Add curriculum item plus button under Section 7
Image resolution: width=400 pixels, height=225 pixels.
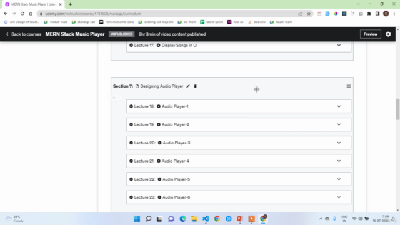click(x=114, y=97)
